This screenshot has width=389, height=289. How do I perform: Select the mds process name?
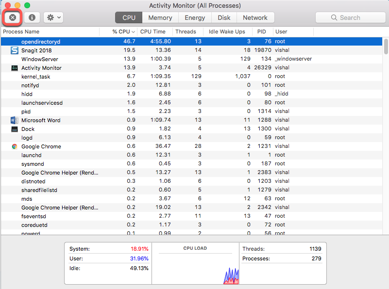click(27, 199)
